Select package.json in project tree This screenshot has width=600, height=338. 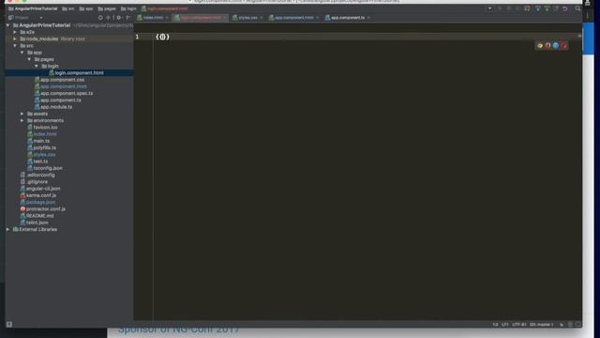[x=37, y=202]
